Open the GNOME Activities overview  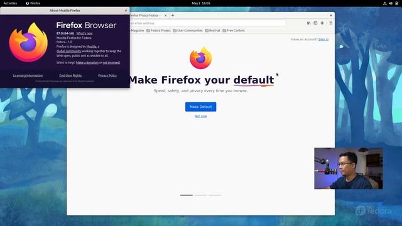point(10,3)
